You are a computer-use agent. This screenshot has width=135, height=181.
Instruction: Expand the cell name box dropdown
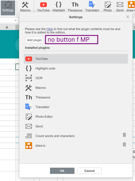click(x=16, y=20)
